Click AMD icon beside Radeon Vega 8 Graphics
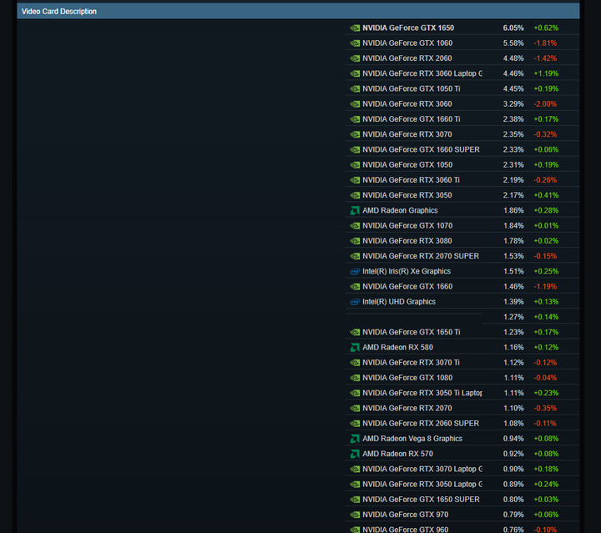 pos(355,439)
